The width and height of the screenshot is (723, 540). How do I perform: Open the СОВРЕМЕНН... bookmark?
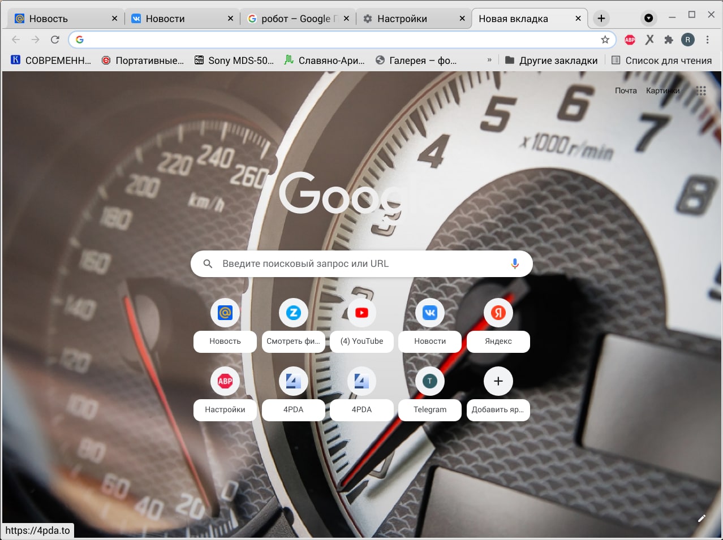(x=51, y=61)
